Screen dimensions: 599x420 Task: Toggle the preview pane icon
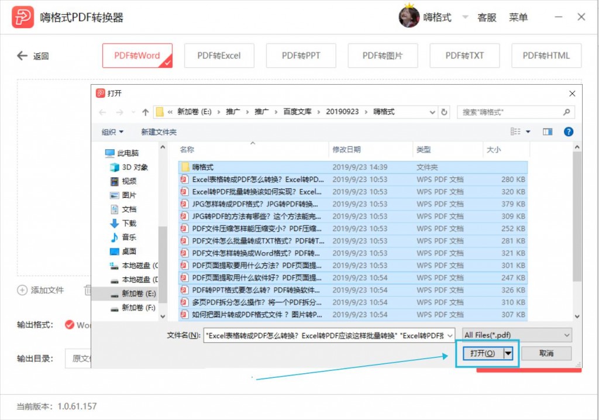click(x=548, y=132)
